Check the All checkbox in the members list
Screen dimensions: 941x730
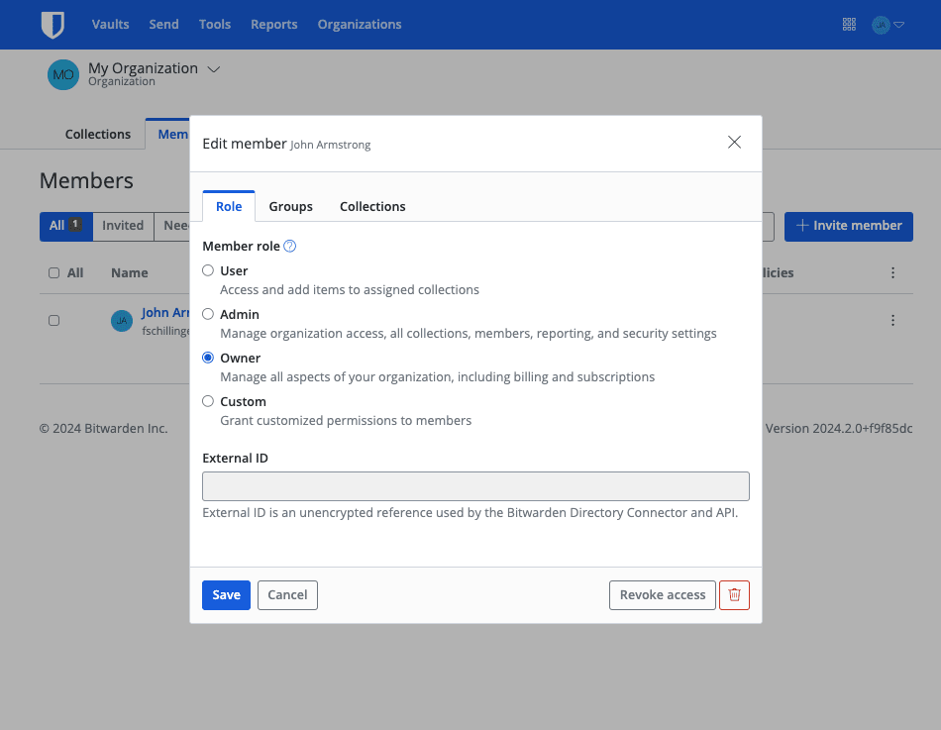[53, 272]
